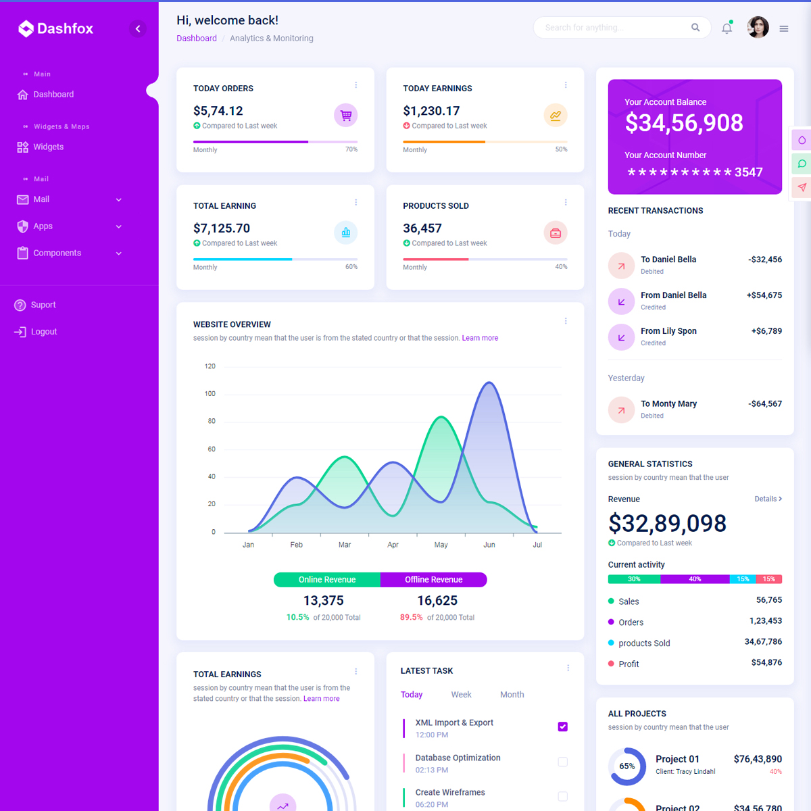Open Website Overview options menu
The image size is (811, 811).
coord(566,321)
